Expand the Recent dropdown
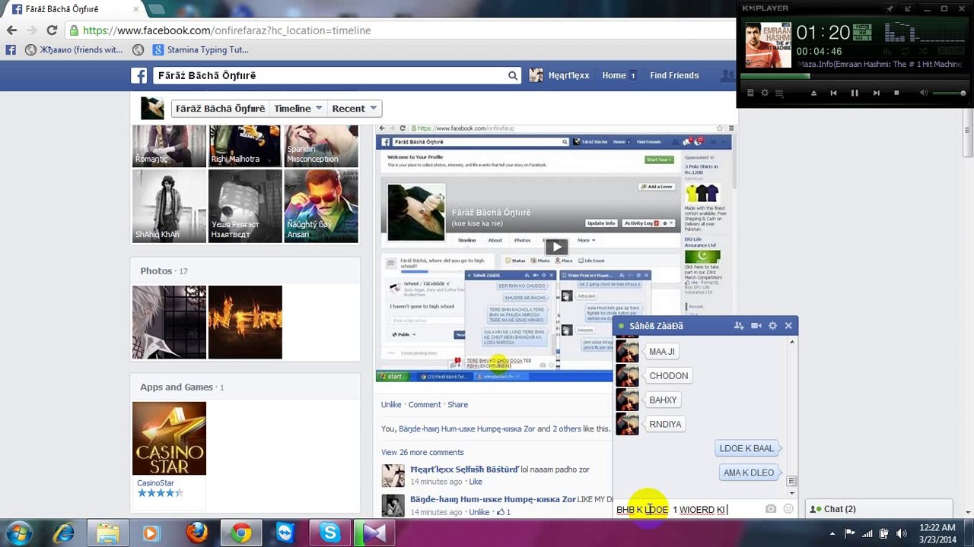 [x=355, y=109]
